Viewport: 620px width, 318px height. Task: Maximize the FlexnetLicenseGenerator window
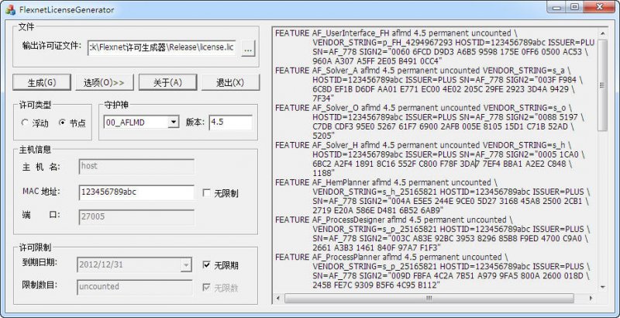pos(574,8)
